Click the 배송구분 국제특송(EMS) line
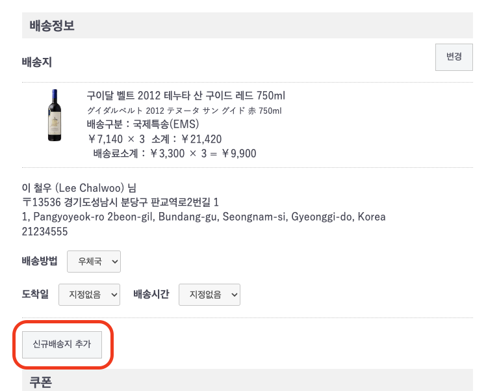Screen dimensions: 486x391 coord(142,124)
